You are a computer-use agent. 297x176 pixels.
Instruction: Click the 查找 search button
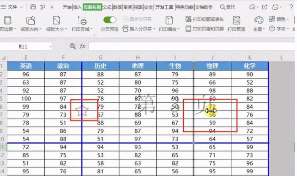[228, 7]
